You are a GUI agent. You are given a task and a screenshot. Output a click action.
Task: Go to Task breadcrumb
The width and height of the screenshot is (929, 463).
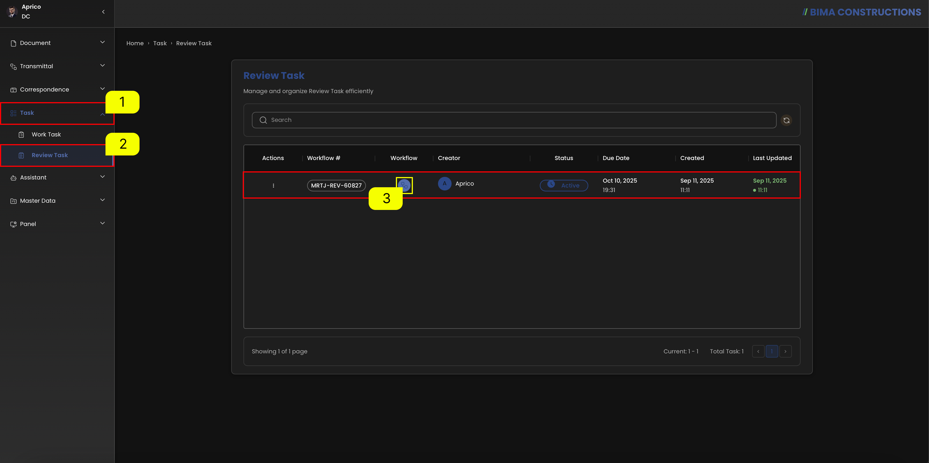tap(160, 43)
